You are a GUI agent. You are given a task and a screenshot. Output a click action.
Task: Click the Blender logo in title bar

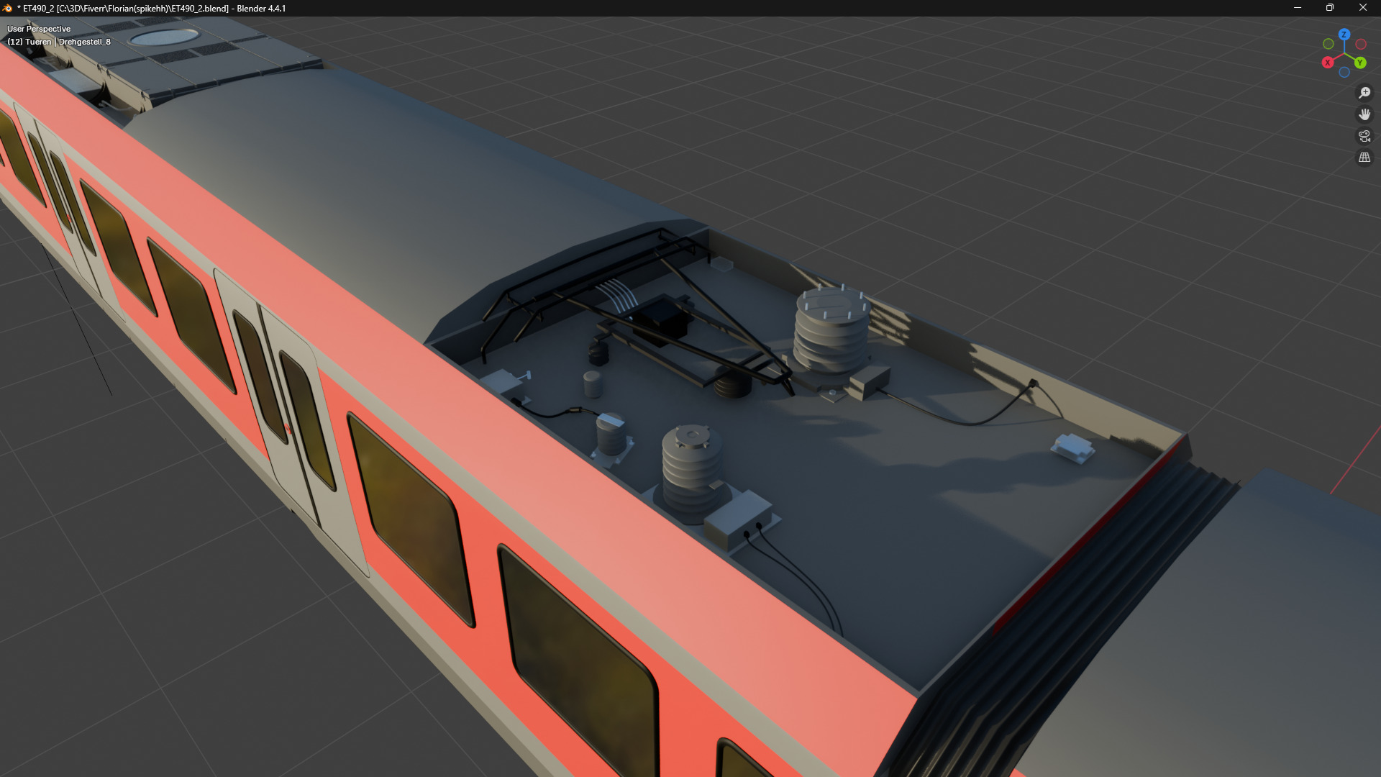(x=8, y=8)
